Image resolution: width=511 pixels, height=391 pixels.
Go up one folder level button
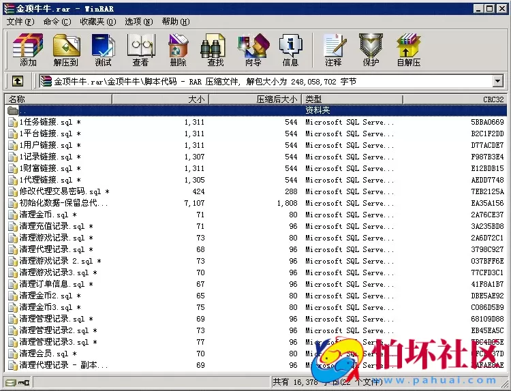(x=18, y=81)
